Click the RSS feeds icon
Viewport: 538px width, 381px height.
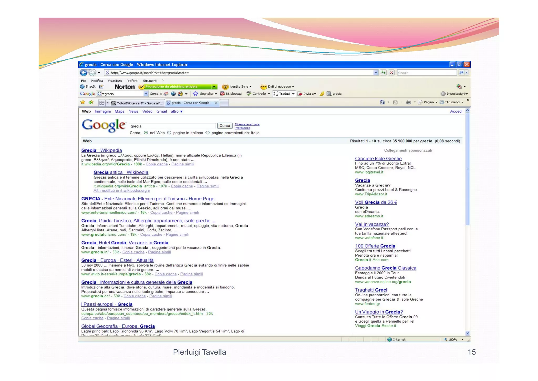(x=395, y=102)
